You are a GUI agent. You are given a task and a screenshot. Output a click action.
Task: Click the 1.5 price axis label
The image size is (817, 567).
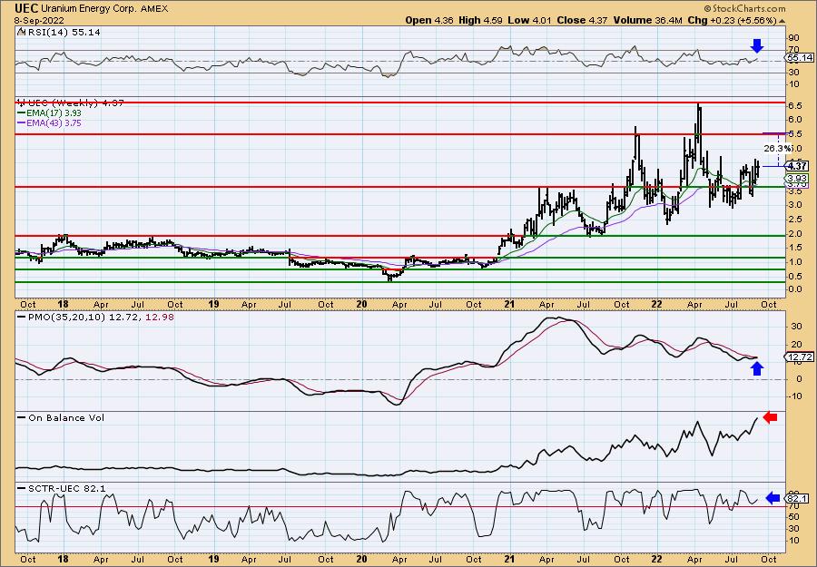click(795, 248)
